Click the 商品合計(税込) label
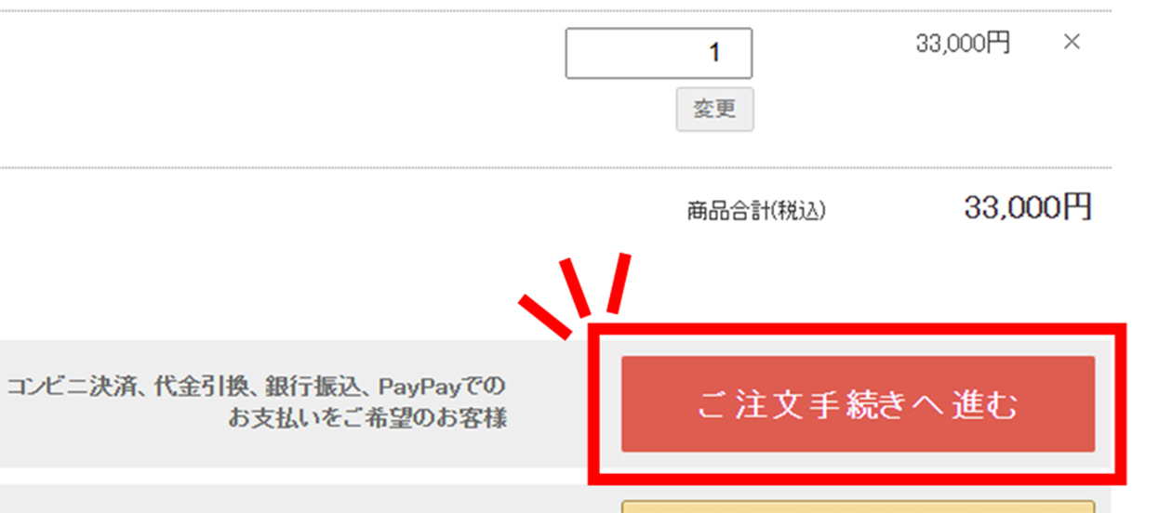The height and width of the screenshot is (513, 1172). coord(756,211)
